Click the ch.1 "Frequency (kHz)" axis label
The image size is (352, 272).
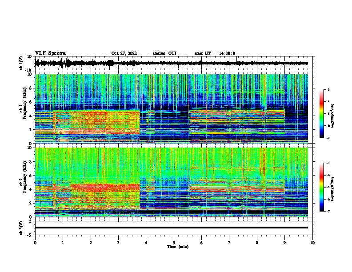click(24, 103)
